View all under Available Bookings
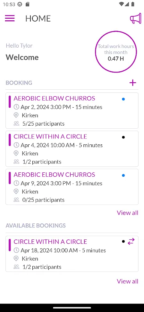This screenshot has width=144, height=312. pyautogui.click(x=128, y=281)
